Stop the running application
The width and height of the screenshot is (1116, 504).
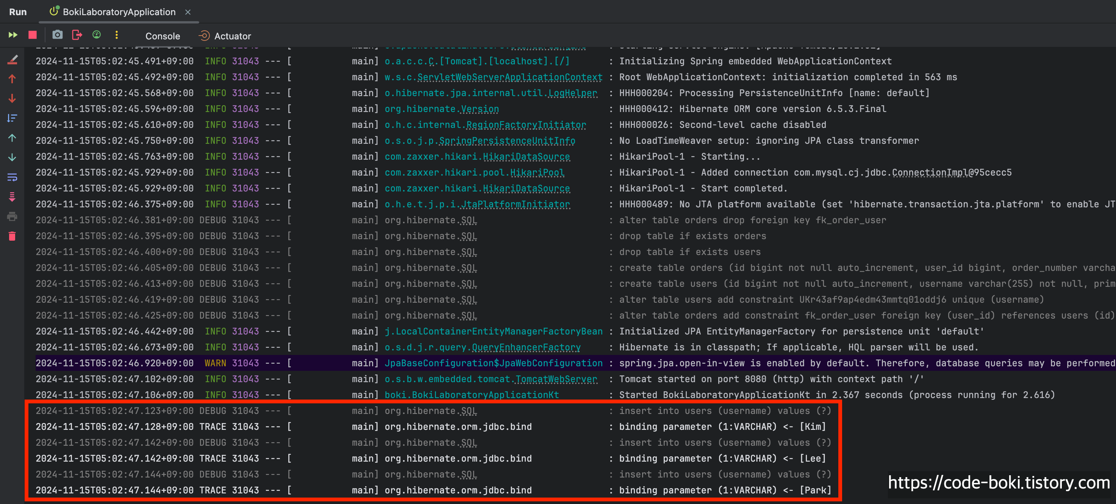click(33, 35)
